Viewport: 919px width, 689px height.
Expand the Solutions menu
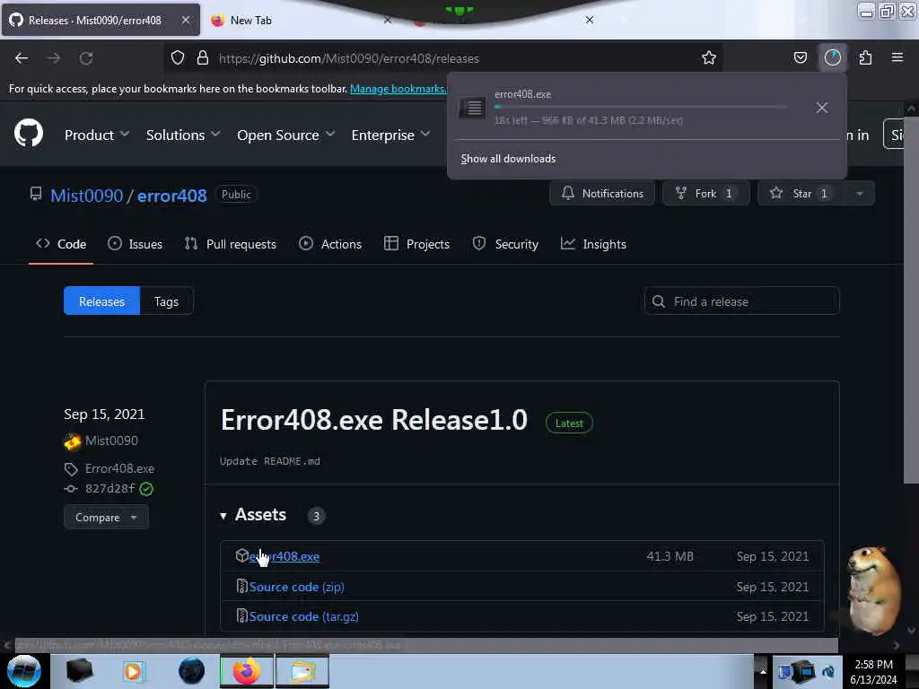click(x=183, y=135)
